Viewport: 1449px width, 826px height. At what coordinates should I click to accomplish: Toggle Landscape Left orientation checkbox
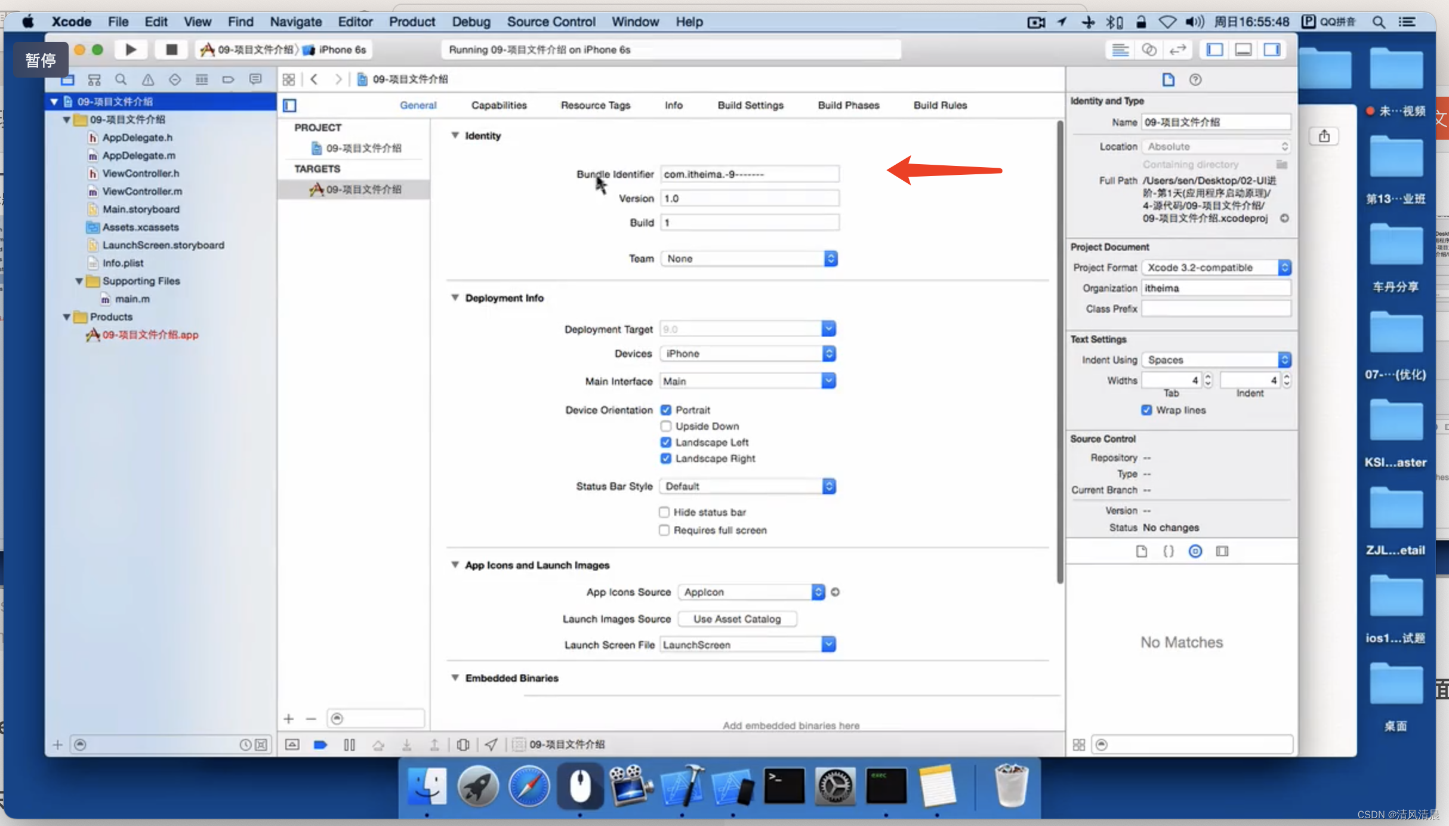(665, 442)
